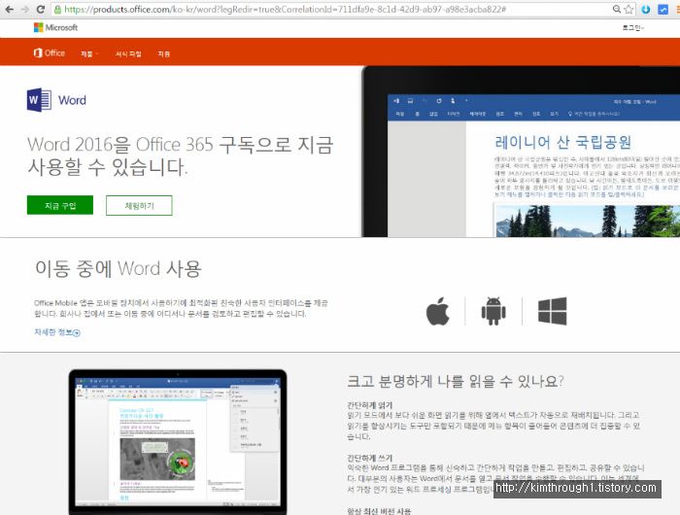The image size is (680, 515).
Task: Click the Word logo icon
Action: click(x=39, y=100)
